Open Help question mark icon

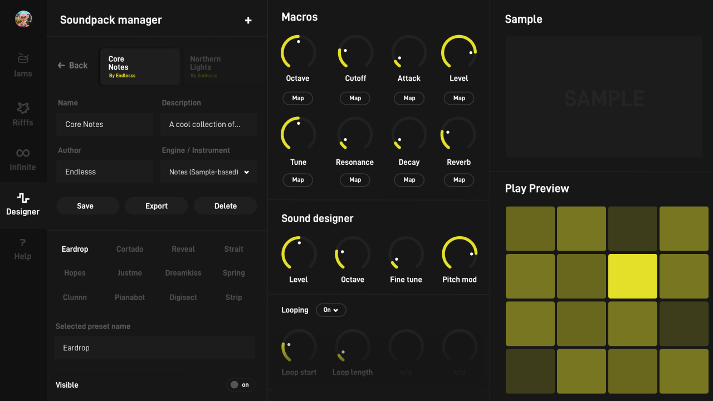click(x=23, y=243)
